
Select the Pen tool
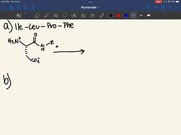coord(28,15)
